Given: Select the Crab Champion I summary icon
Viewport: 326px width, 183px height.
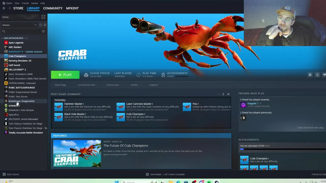Looking at the screenshot, I should coord(120,117).
